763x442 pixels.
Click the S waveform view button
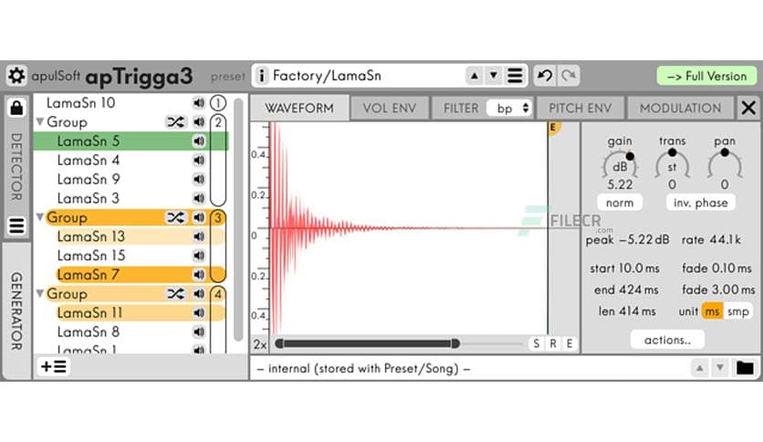click(x=537, y=343)
